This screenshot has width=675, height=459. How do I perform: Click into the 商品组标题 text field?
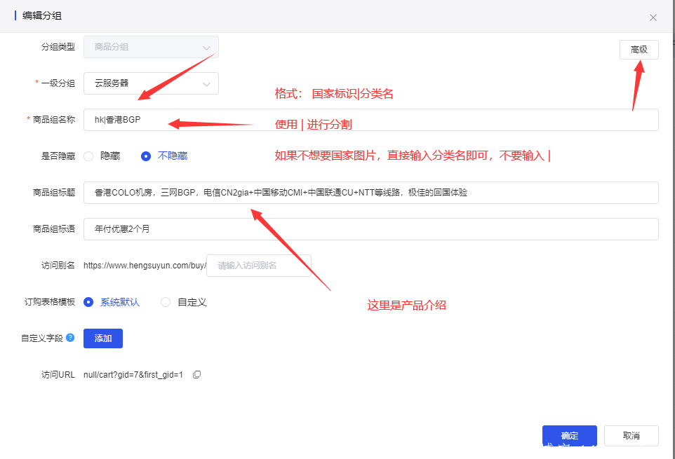370,193
